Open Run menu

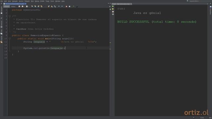[32, 1]
